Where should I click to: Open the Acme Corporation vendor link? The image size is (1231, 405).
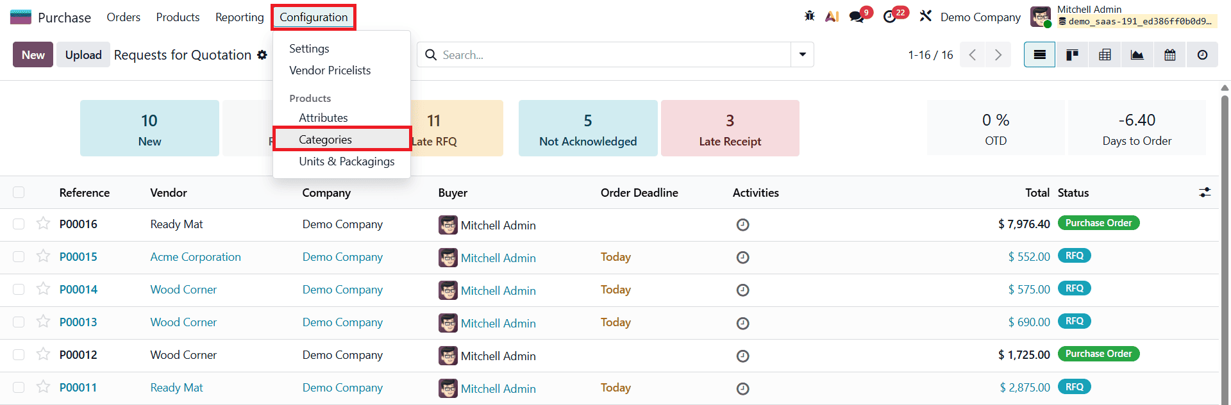(196, 257)
